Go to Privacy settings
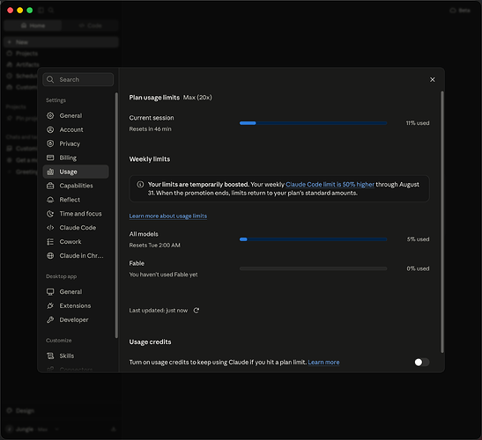The image size is (482, 440). (x=76, y=143)
